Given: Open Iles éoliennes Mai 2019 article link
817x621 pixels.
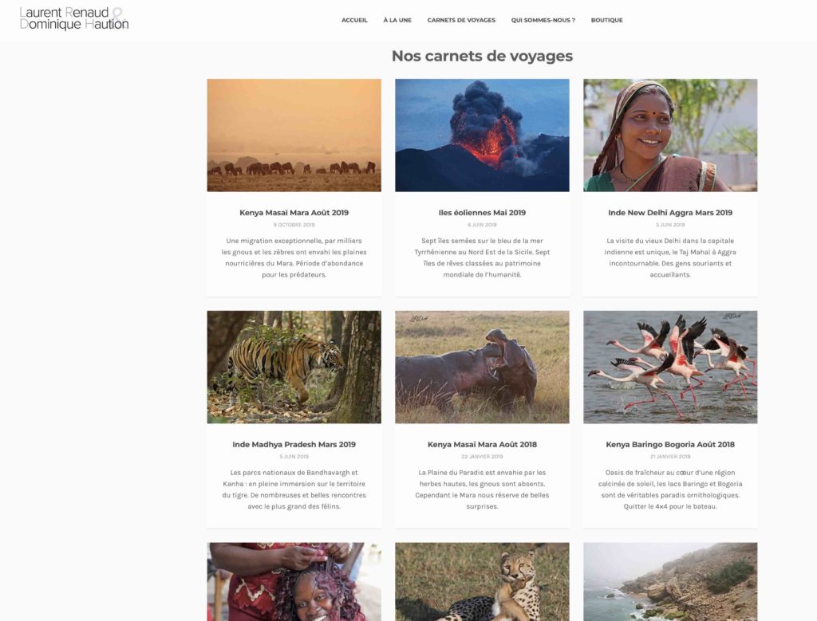Looking at the screenshot, I should pyautogui.click(x=482, y=212).
